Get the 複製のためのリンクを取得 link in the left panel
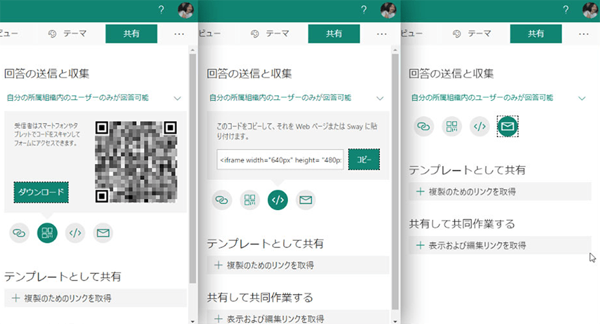The image size is (600, 324). point(95,298)
